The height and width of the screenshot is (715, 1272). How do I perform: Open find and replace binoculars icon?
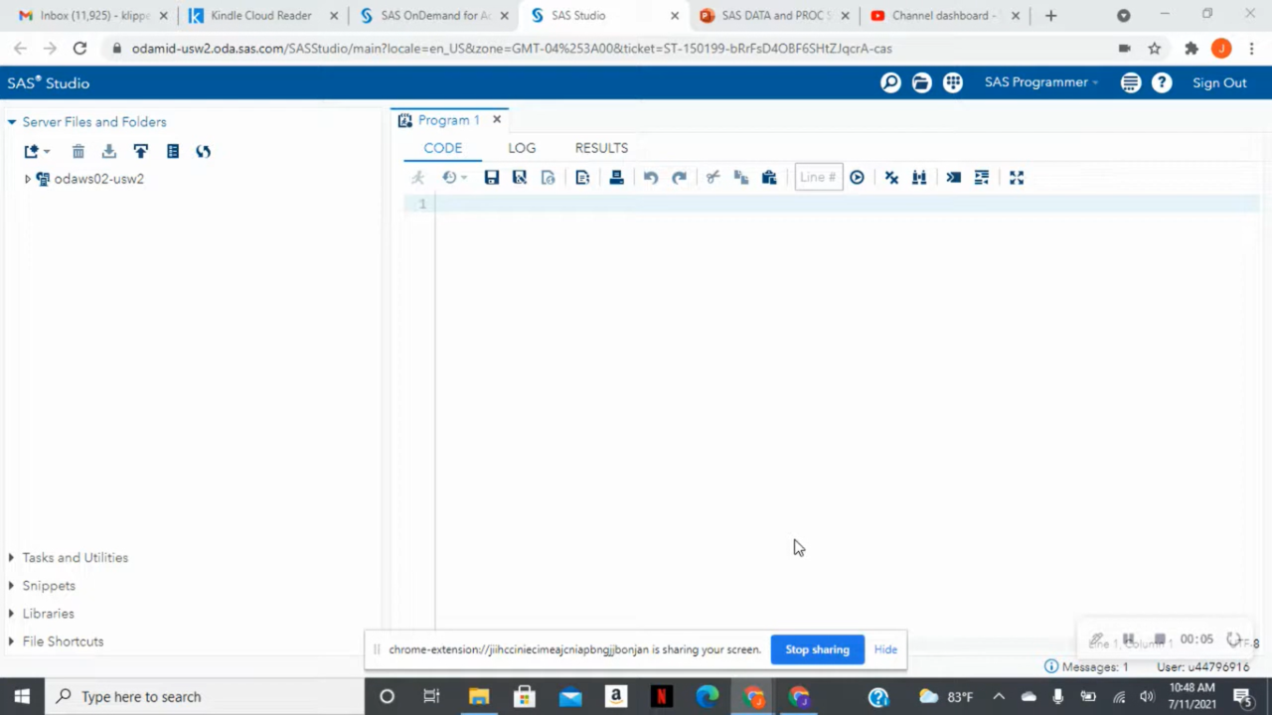(x=919, y=178)
